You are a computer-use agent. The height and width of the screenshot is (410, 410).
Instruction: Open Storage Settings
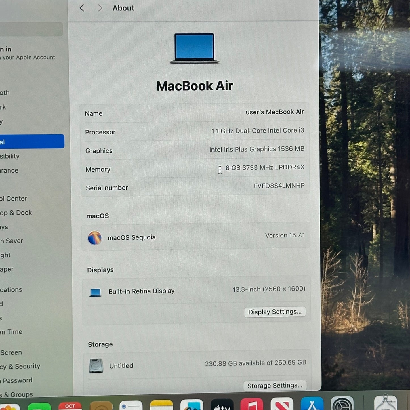coord(275,386)
